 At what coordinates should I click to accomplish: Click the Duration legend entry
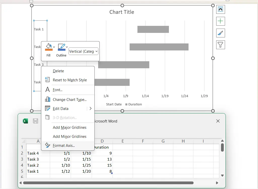133,104
